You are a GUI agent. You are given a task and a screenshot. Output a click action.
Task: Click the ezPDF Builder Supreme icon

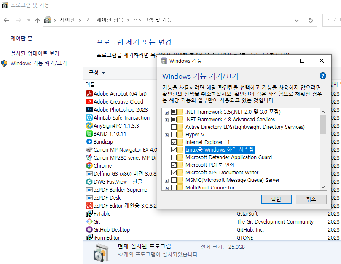click(89, 190)
